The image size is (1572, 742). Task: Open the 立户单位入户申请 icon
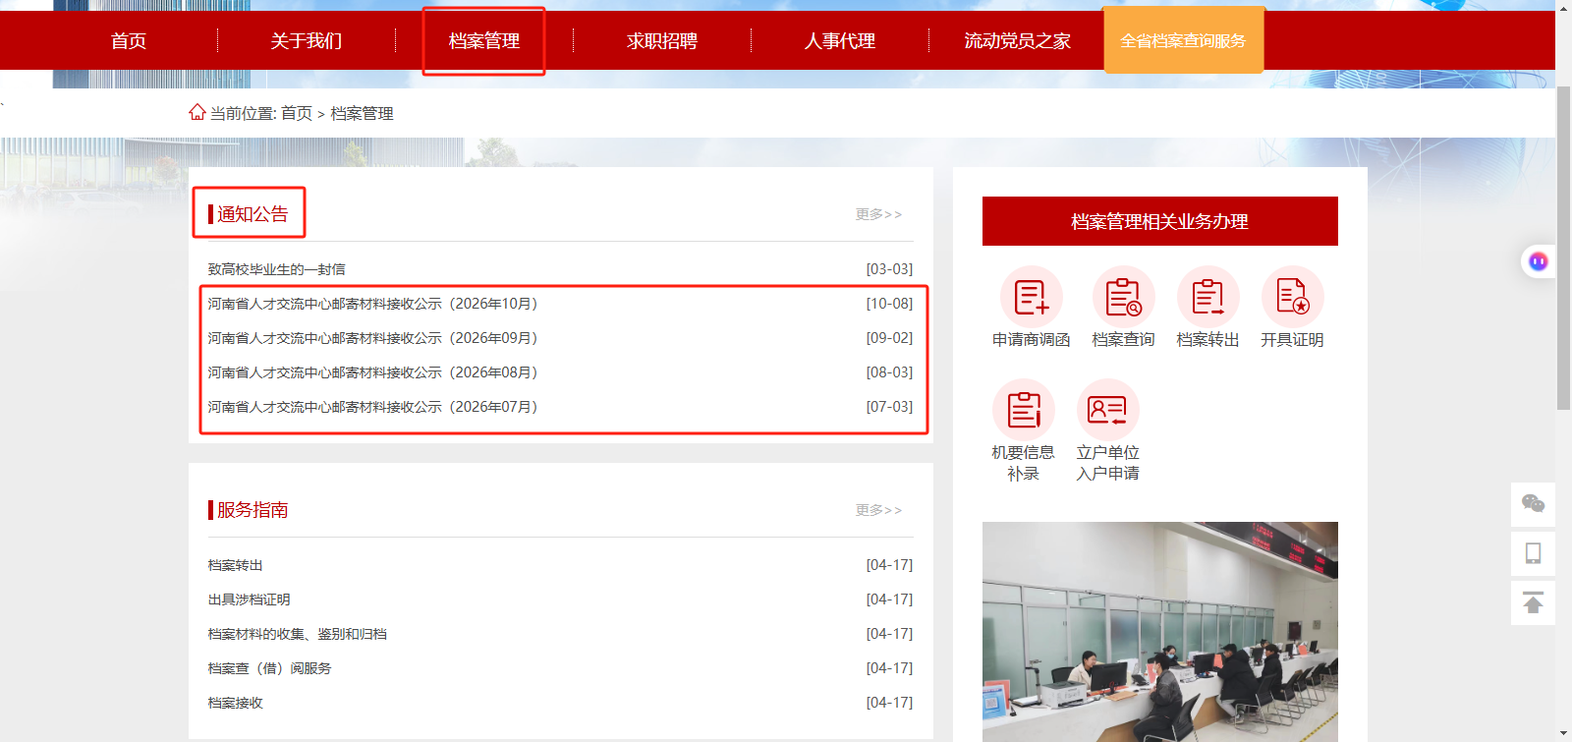click(x=1107, y=410)
